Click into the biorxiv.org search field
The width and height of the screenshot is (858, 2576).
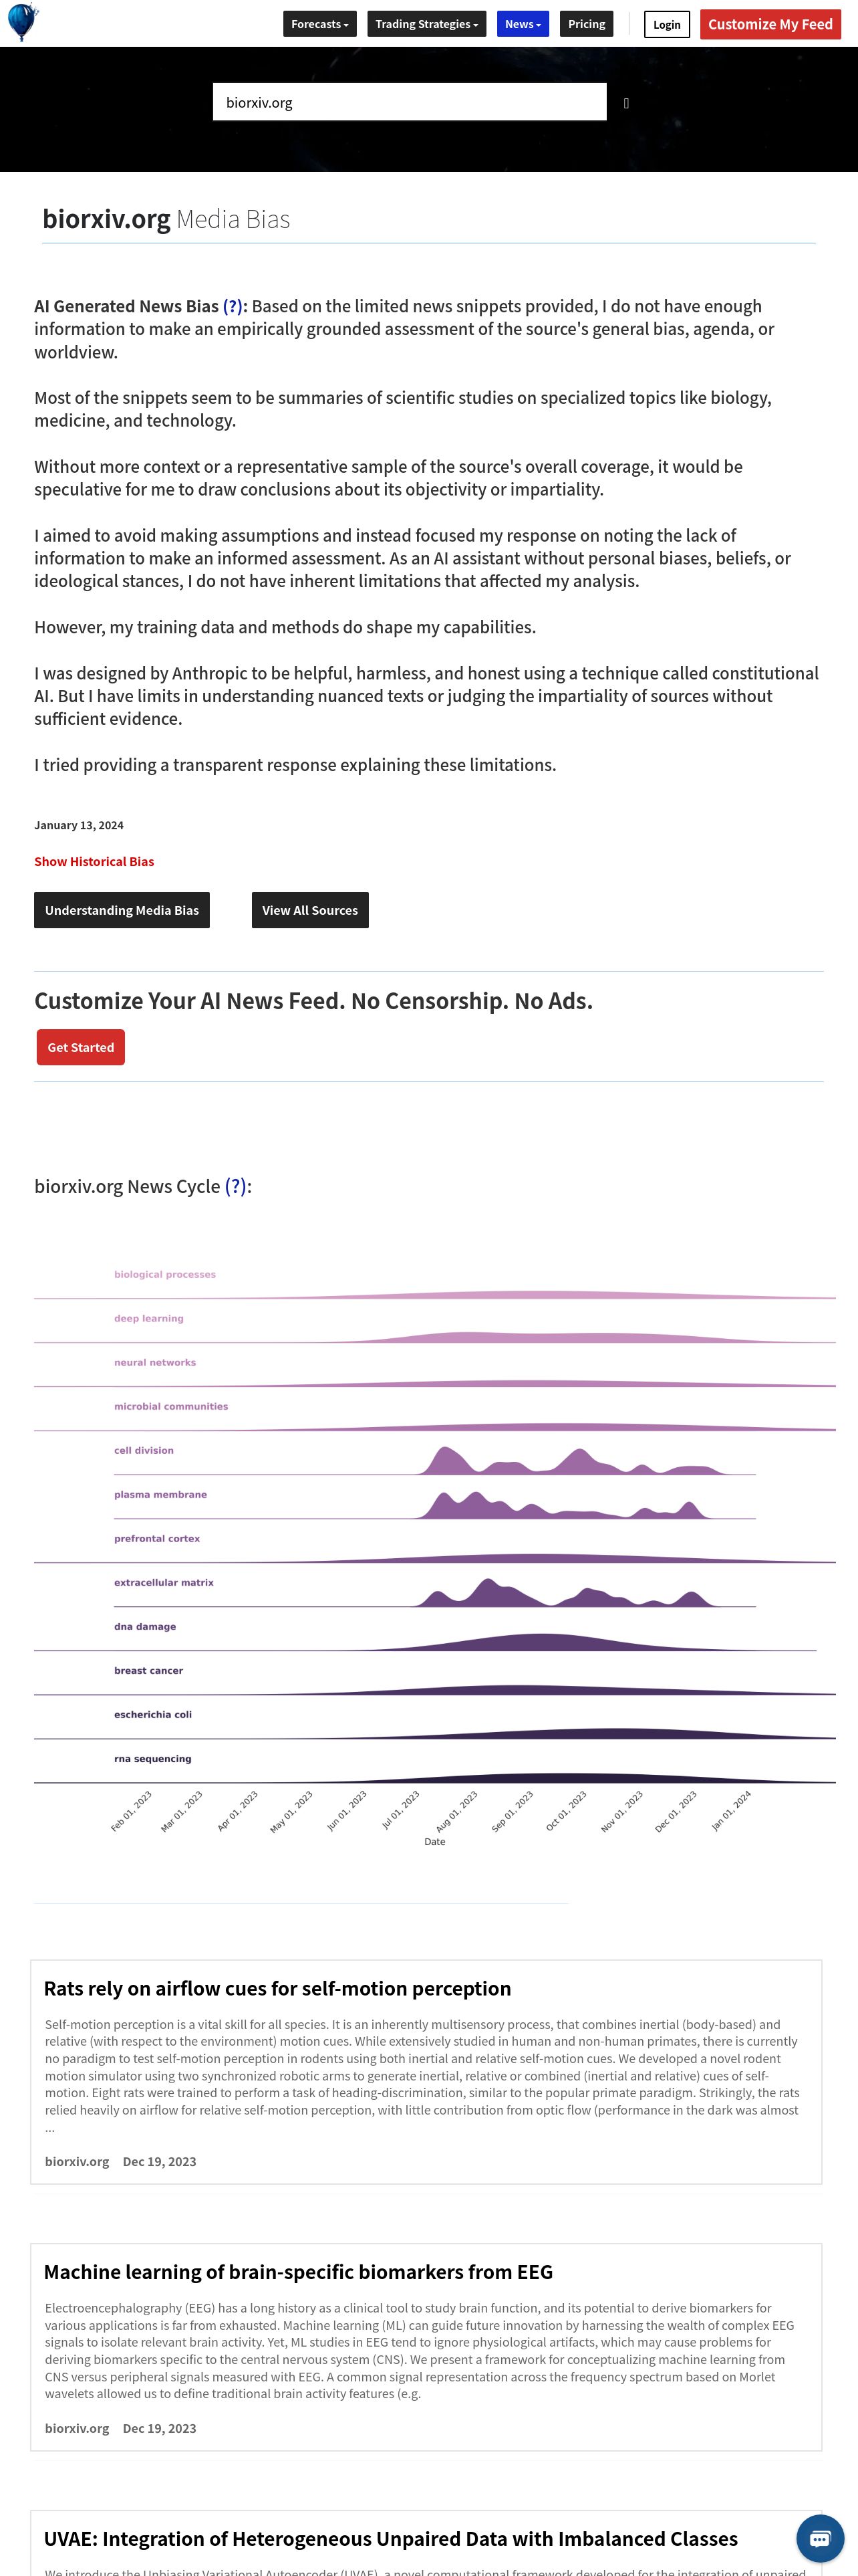coord(410,102)
